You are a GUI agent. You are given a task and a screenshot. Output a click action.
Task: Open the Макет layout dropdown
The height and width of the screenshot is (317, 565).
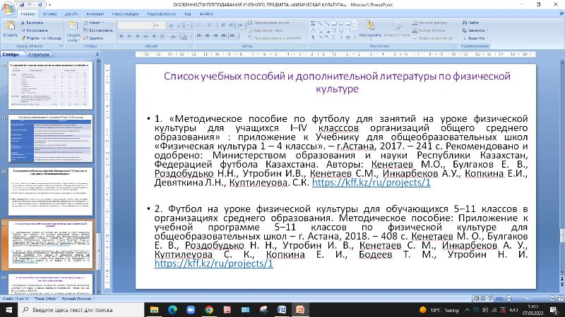coord(93,23)
